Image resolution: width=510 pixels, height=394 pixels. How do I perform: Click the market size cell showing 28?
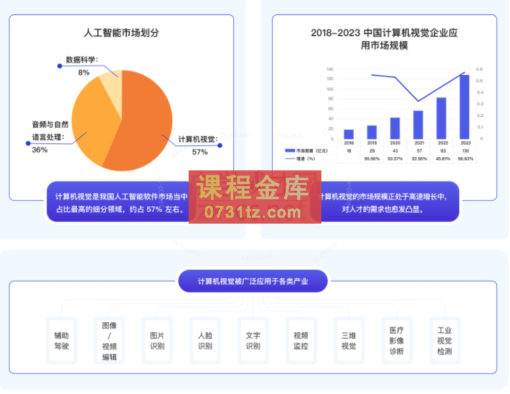(x=372, y=151)
